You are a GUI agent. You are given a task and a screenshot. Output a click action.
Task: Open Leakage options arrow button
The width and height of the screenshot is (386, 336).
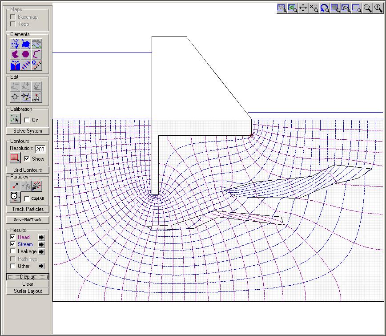click(41, 251)
